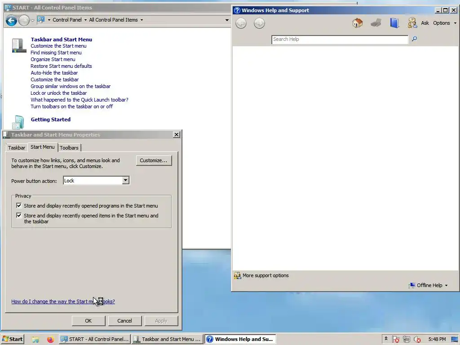Click More support options link
The width and height of the screenshot is (460, 345).
coord(265,275)
